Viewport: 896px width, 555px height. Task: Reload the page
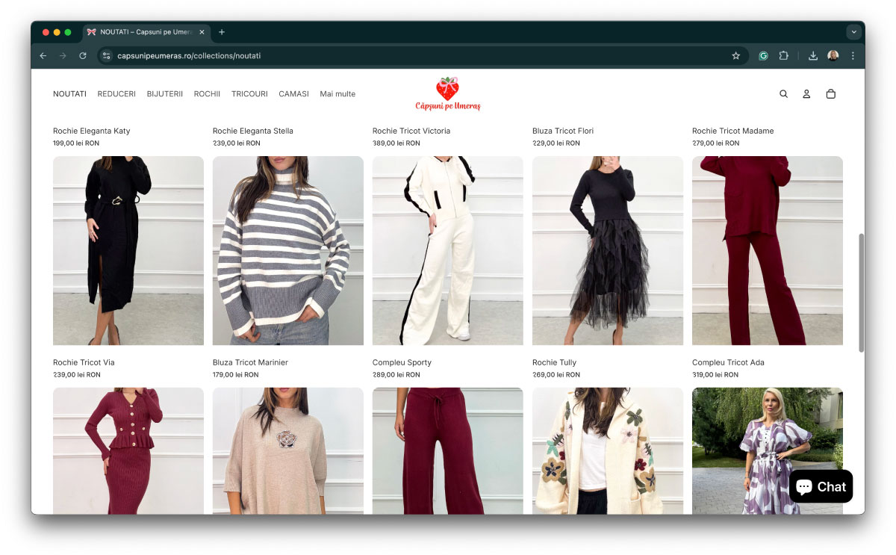tap(83, 55)
